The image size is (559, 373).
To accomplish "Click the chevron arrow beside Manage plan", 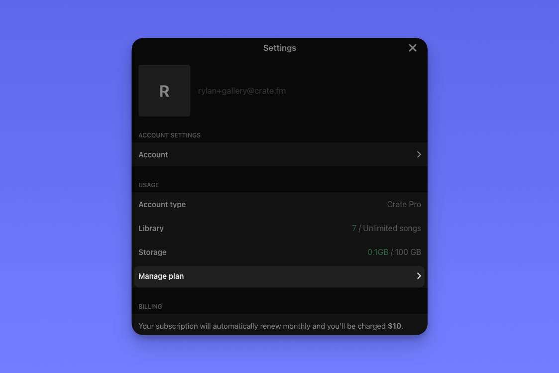I will click(x=419, y=276).
